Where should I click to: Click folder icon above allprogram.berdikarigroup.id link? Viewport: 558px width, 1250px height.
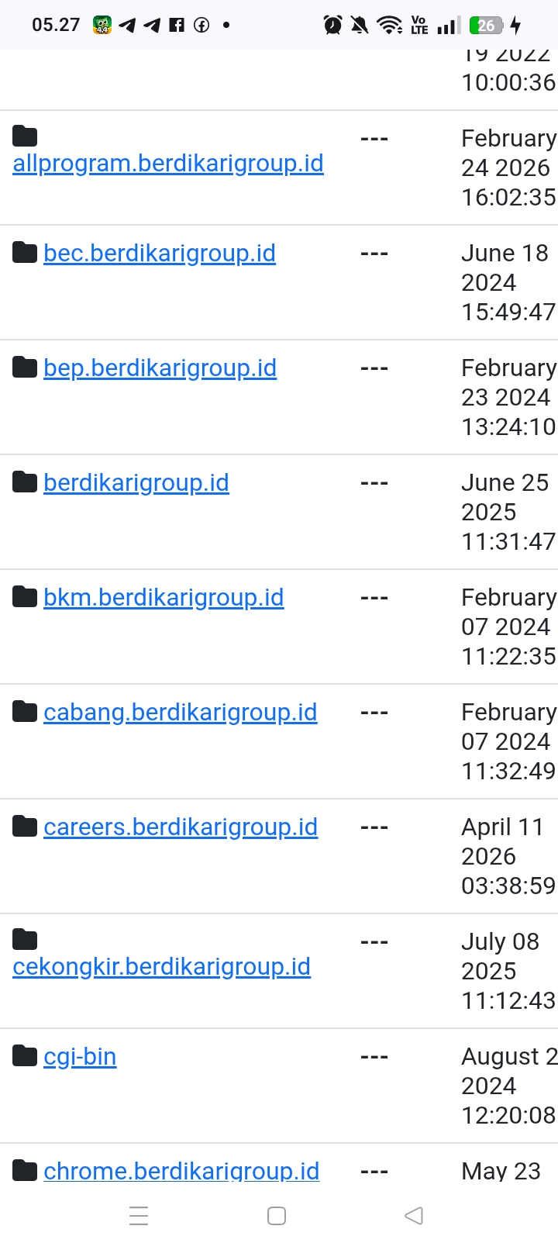tap(25, 136)
